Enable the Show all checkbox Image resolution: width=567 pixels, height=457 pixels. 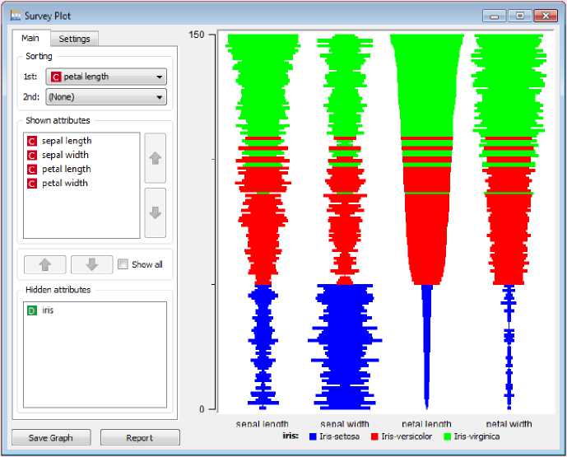click(123, 264)
